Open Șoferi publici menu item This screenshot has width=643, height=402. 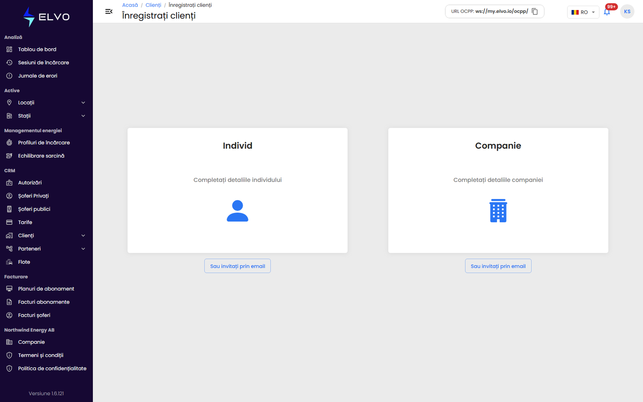[46, 209]
